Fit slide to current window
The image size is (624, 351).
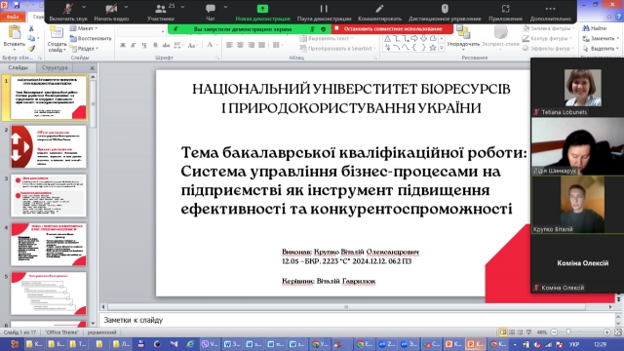click(x=617, y=331)
